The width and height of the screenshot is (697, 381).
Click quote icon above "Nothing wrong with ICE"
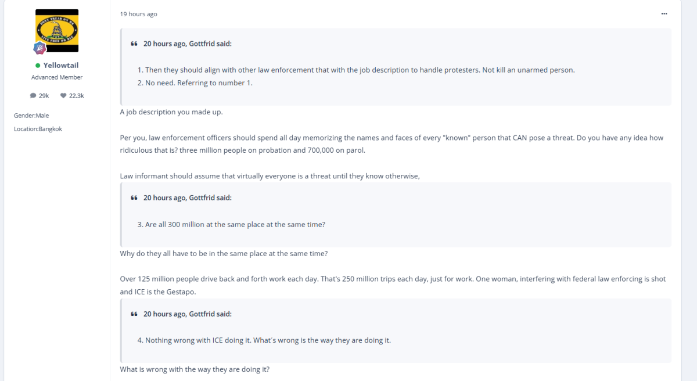tap(134, 314)
